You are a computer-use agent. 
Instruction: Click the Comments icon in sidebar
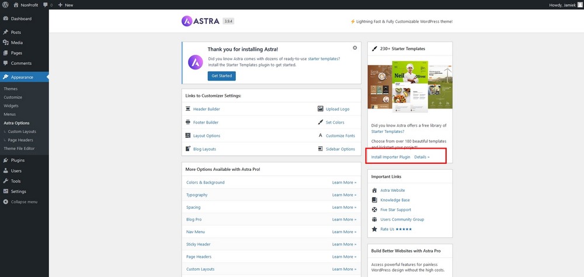(6, 63)
